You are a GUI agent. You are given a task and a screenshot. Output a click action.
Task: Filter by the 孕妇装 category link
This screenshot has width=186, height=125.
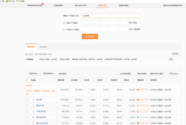pos(121,59)
